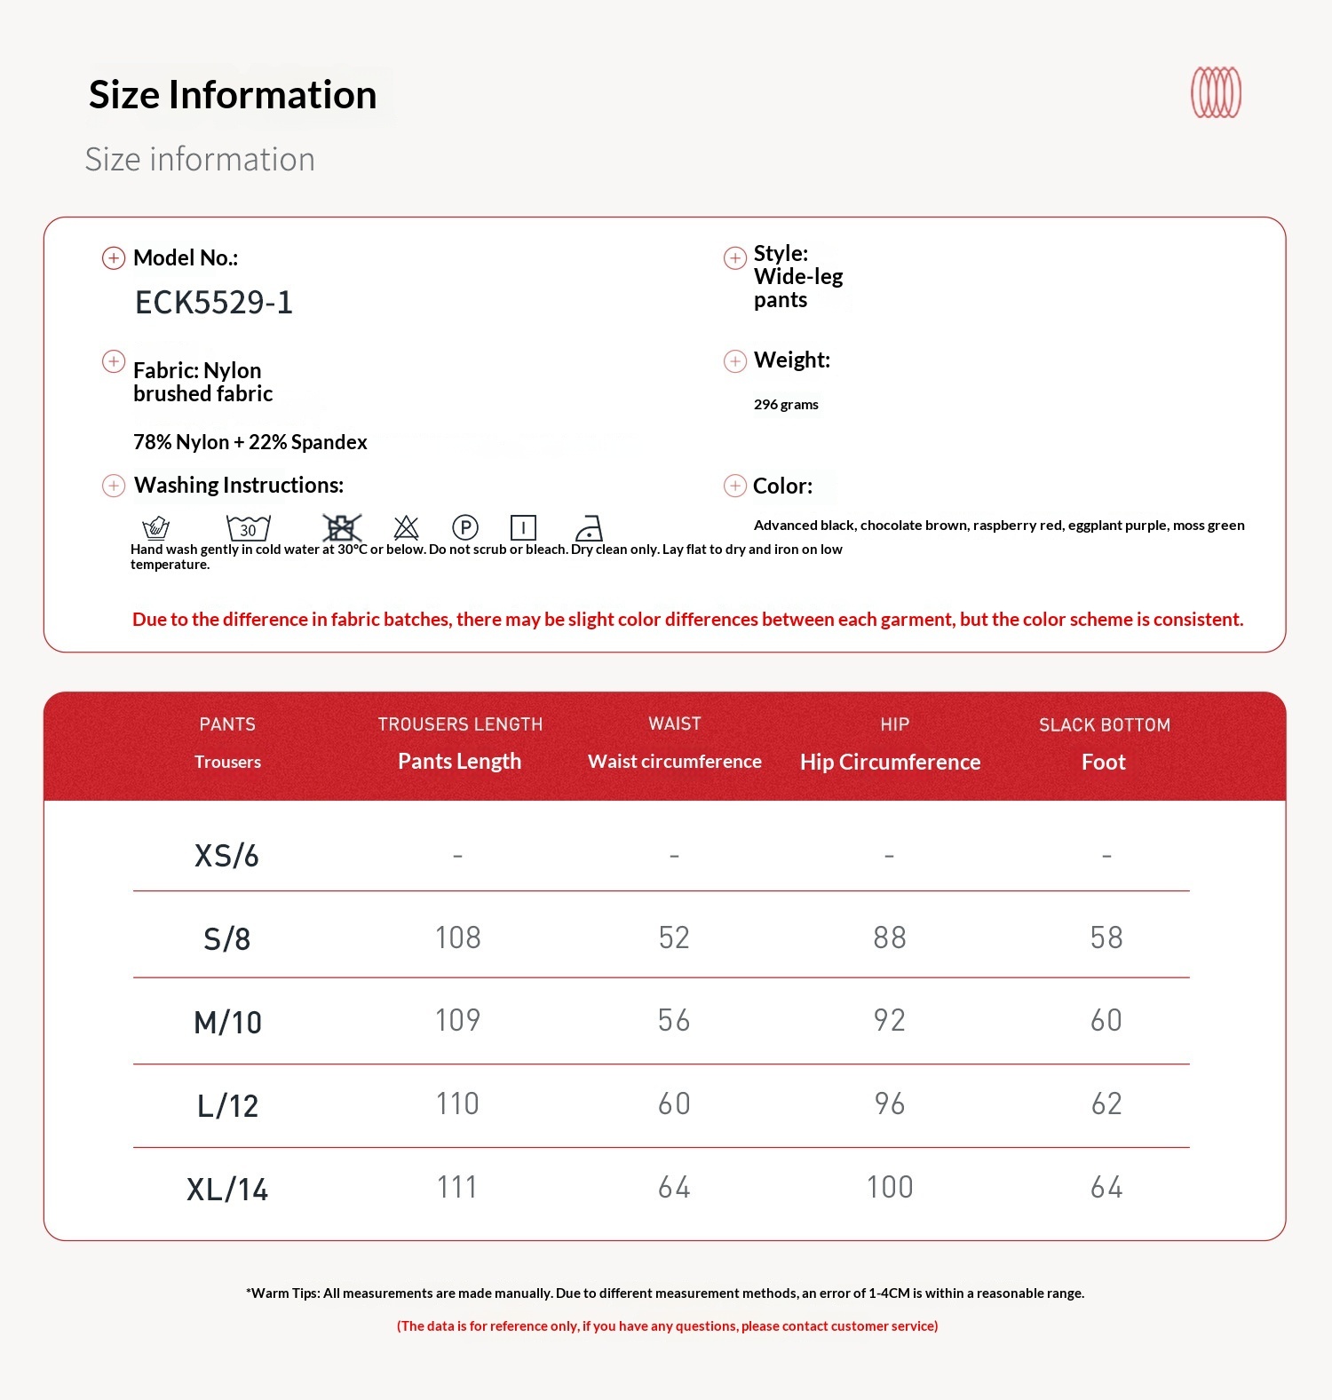Click the crossed-out triangle no bleach icon
1332x1400 pixels.
click(406, 527)
